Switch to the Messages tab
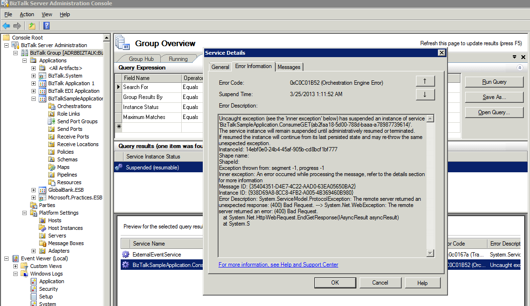This screenshot has height=306, width=530. (289, 67)
